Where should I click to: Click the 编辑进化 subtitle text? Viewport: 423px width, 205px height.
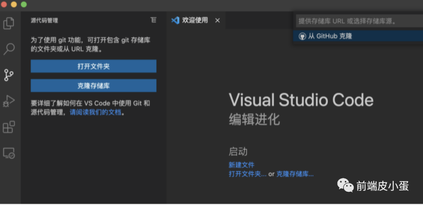[254, 119]
